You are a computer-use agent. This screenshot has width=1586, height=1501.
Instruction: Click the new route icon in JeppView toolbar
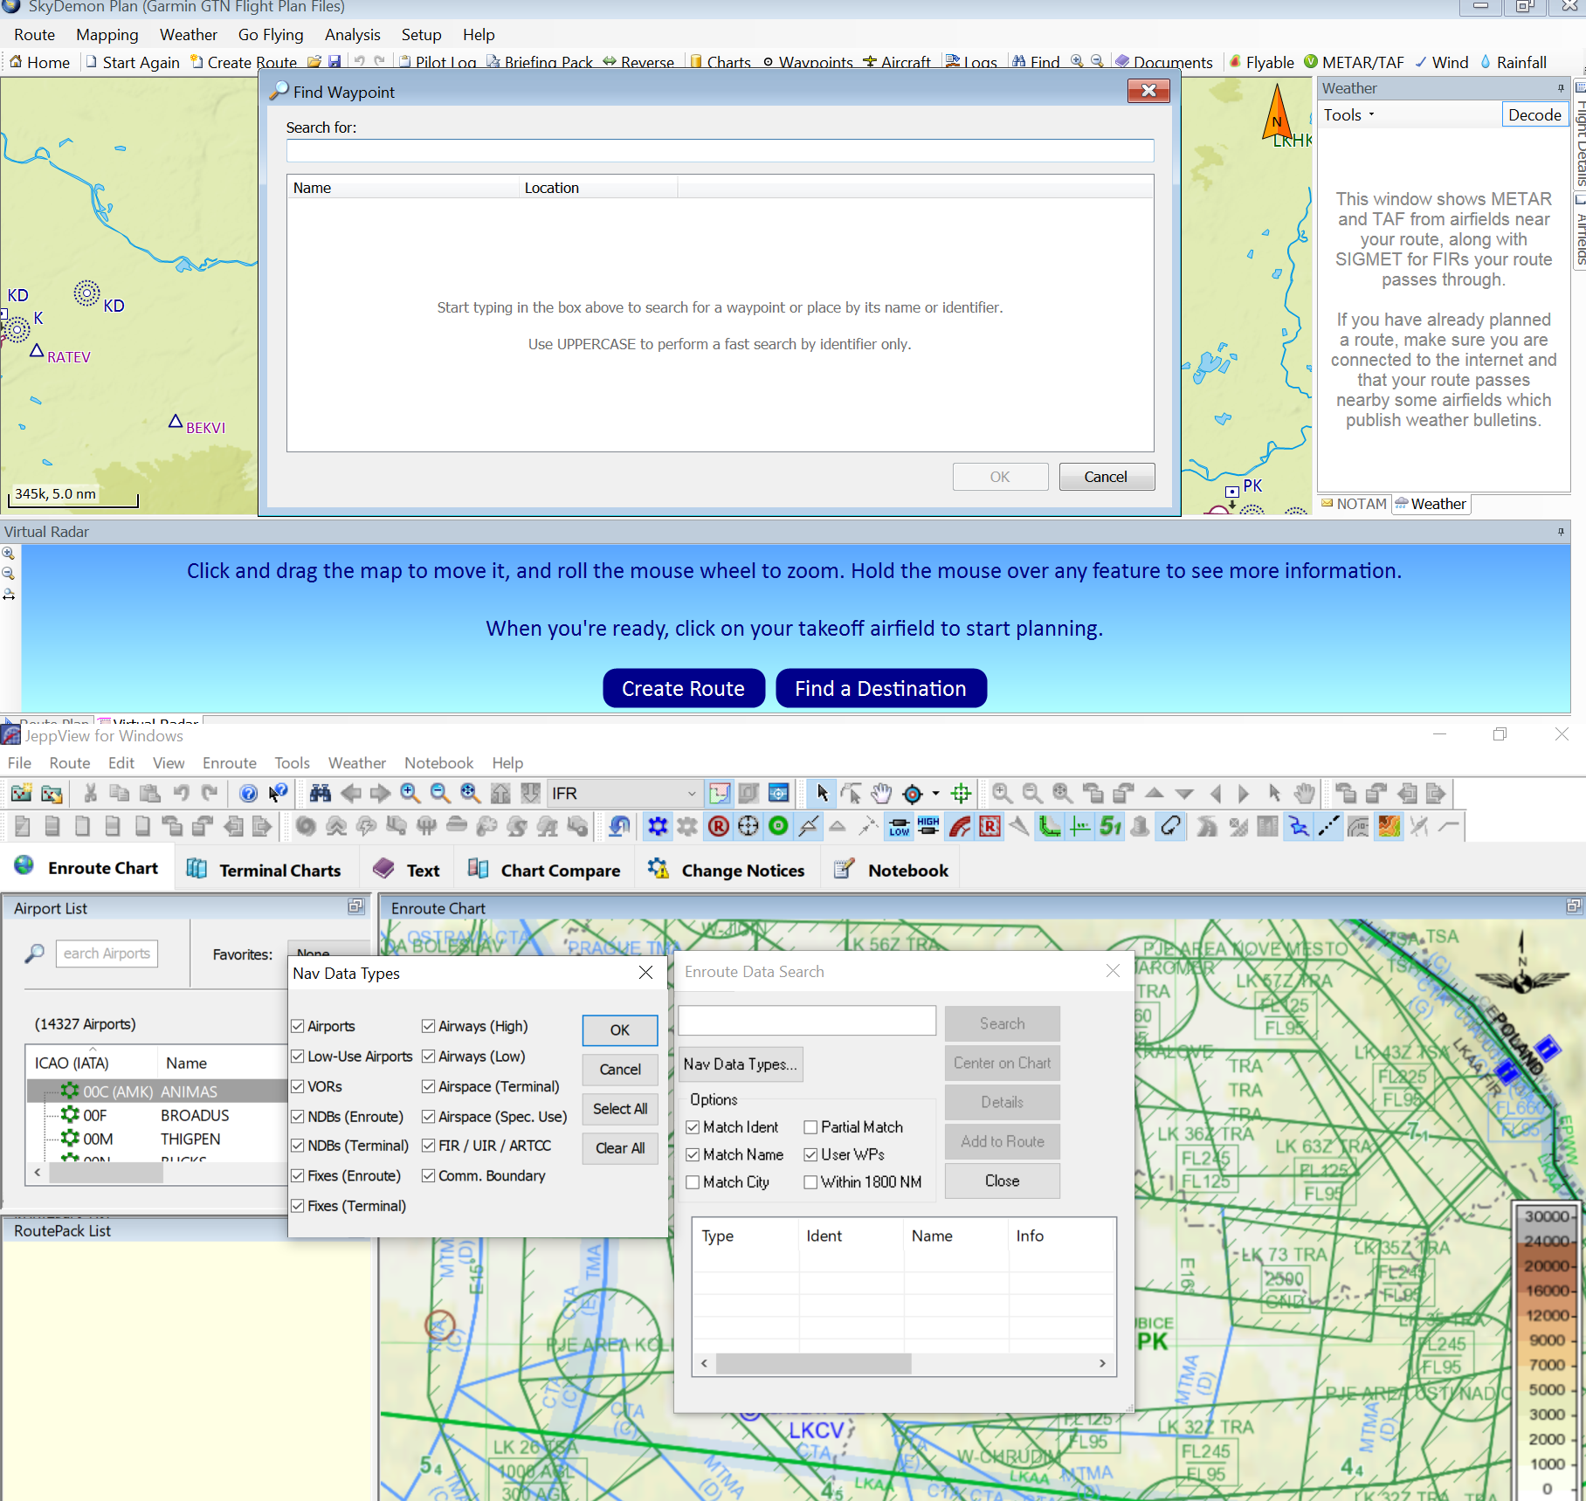(x=21, y=793)
